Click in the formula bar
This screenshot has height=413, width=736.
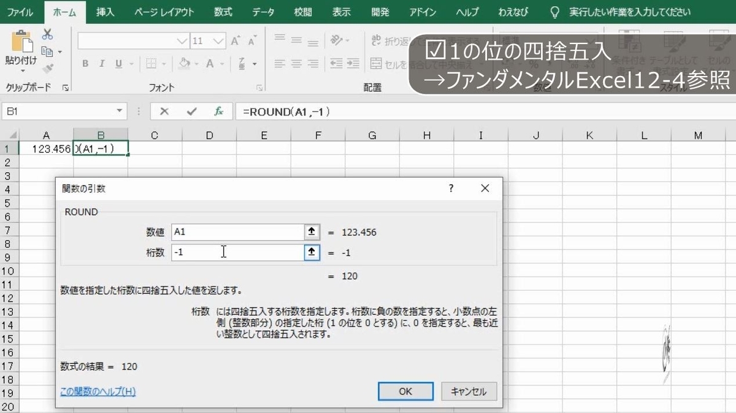pos(485,112)
